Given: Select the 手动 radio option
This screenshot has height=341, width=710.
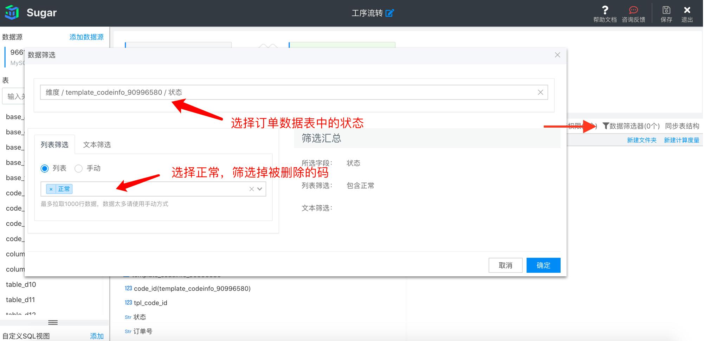Looking at the screenshot, I should pos(78,168).
